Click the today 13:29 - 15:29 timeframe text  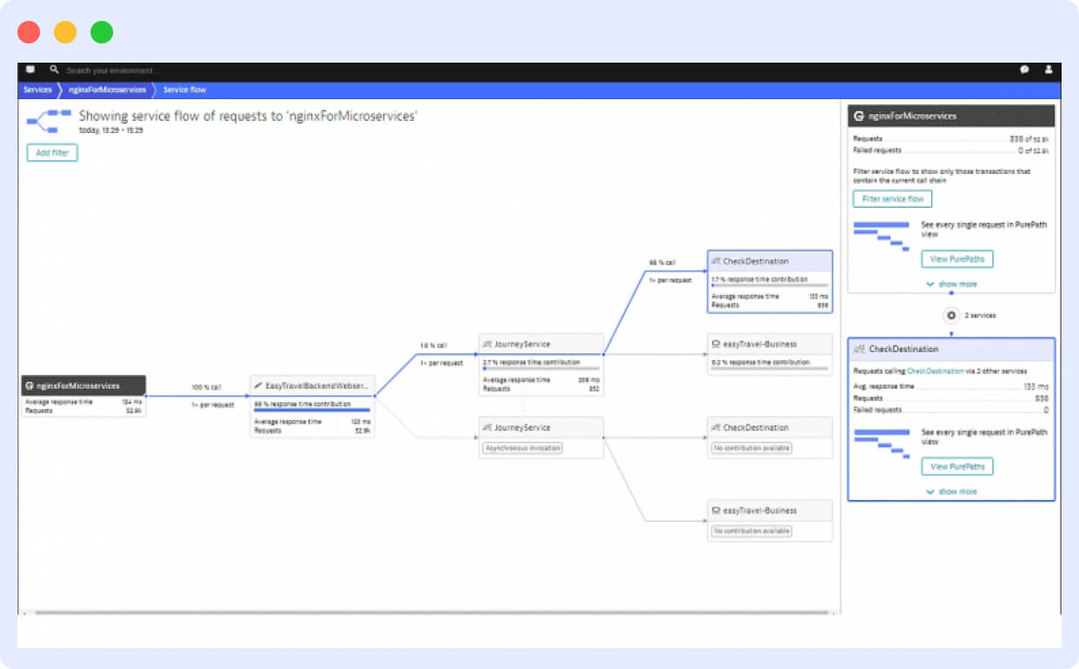(x=111, y=130)
